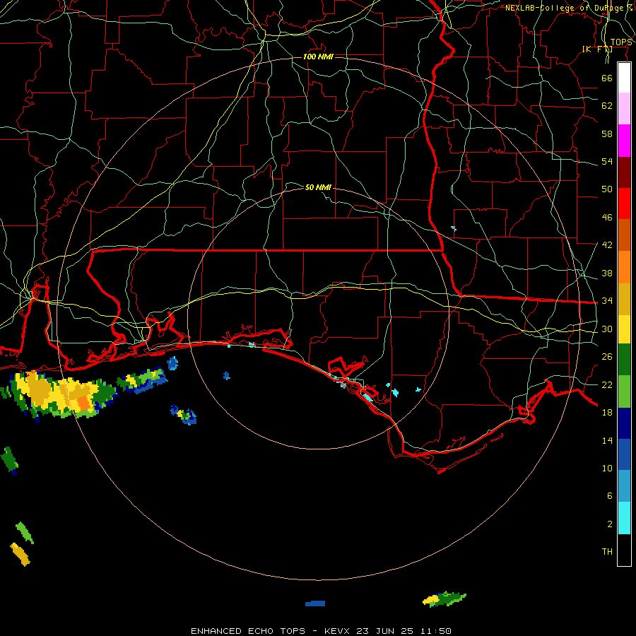Click the K FT units label
636x636 pixels.
597,49
